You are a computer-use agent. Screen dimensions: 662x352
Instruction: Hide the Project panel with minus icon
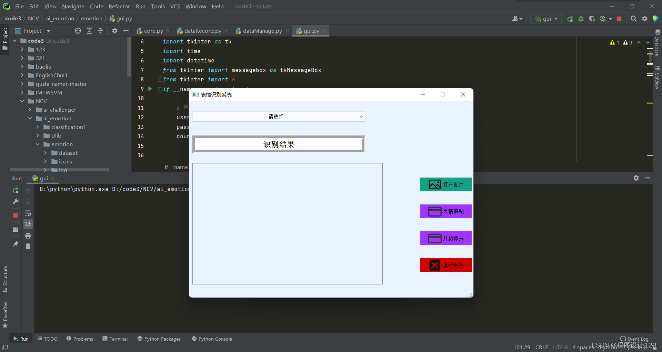126,31
